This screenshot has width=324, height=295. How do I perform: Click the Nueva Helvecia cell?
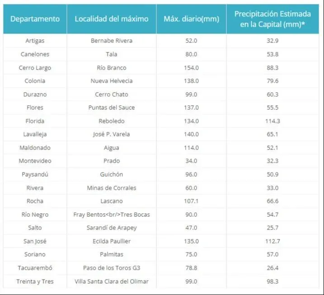pyautogui.click(x=112, y=81)
